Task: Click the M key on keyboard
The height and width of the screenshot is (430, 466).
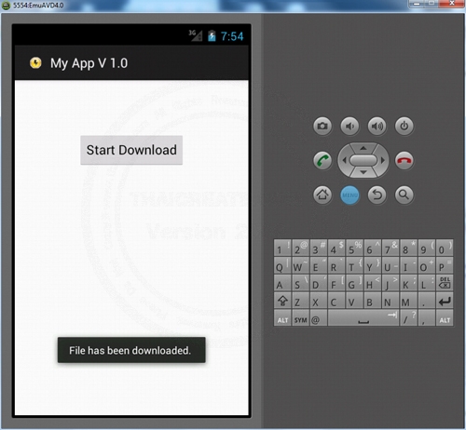Action: (408, 301)
